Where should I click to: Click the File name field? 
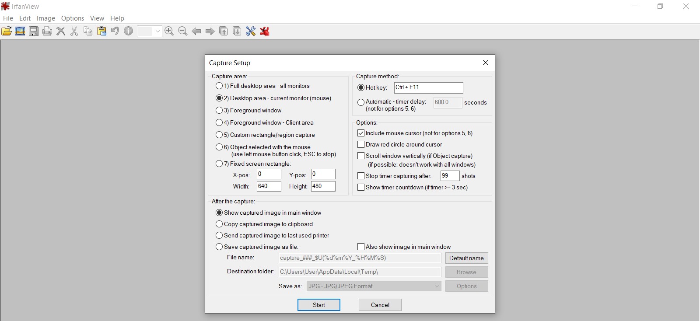(360, 258)
